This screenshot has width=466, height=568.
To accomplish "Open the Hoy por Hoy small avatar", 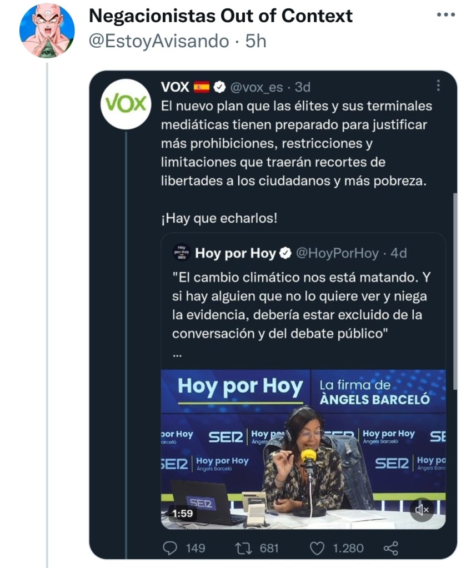I will pos(182,253).
